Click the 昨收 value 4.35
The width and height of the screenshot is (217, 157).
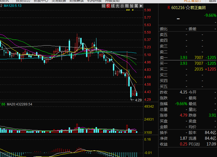(x=183, y=92)
